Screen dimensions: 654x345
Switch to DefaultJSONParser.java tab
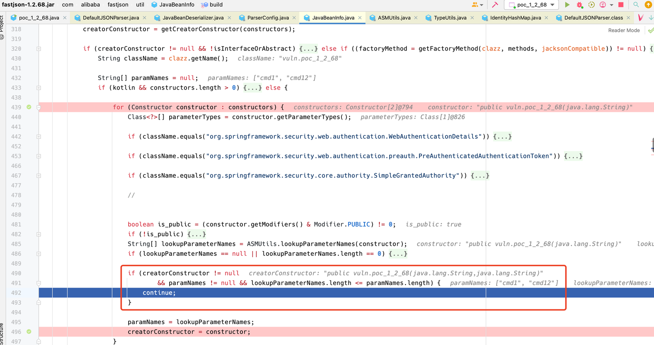point(111,18)
